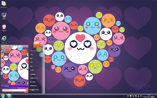Launch Internet Explorer from the desktop
The height and width of the screenshot is (98, 157).
(4, 40)
